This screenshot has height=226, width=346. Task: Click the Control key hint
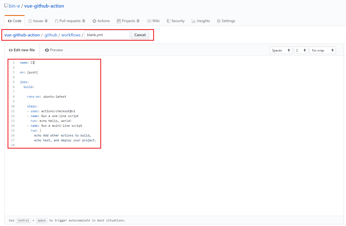[23, 220]
